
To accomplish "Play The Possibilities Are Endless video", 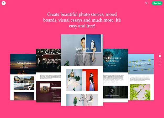I will click(x=112, y=91).
